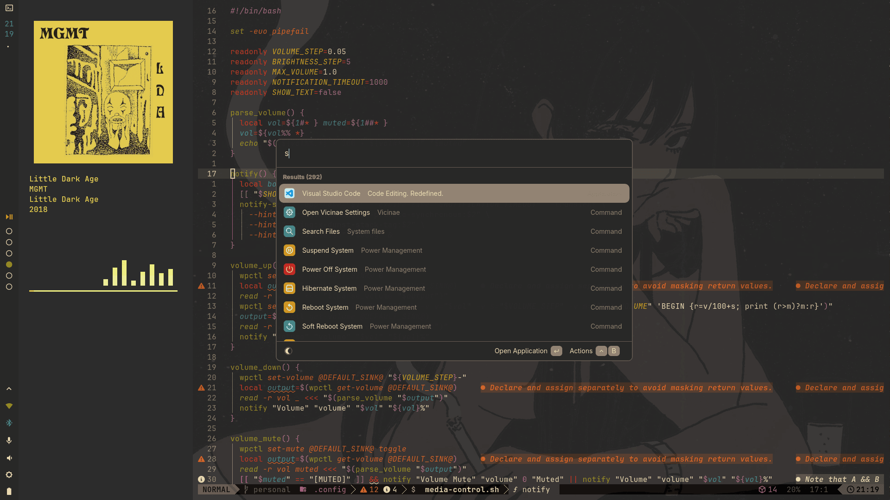The height and width of the screenshot is (500, 890).
Task: Click the Visual Studio Code icon in results
Action: point(289,193)
